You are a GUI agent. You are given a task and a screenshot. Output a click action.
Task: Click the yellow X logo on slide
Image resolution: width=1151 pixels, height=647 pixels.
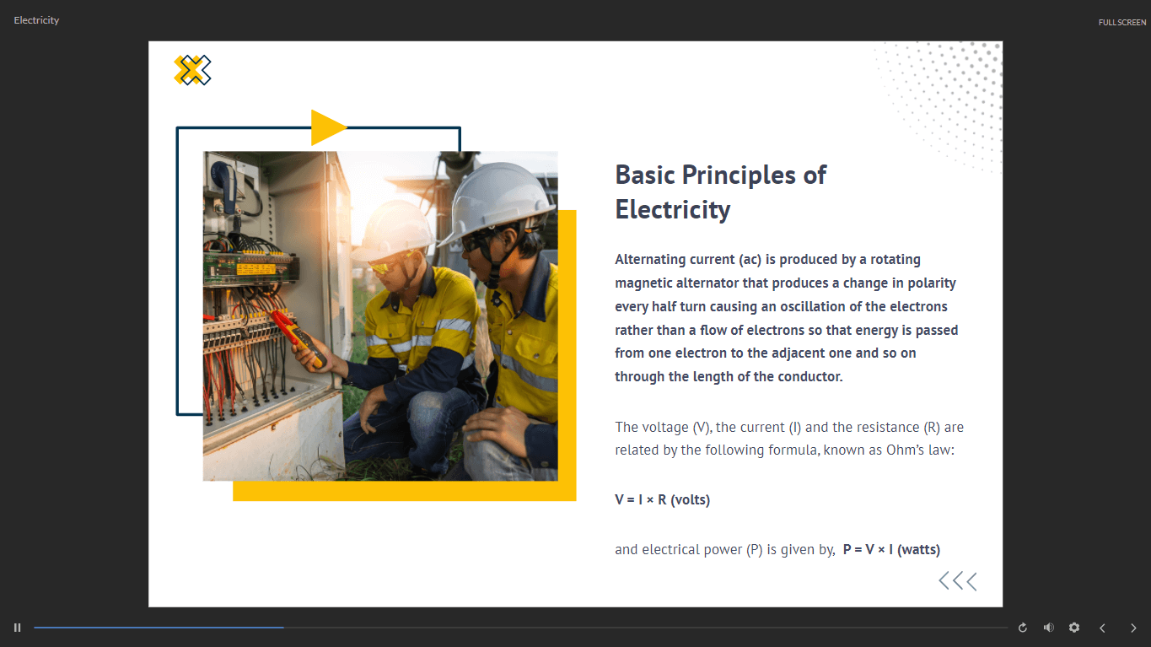coord(192,70)
